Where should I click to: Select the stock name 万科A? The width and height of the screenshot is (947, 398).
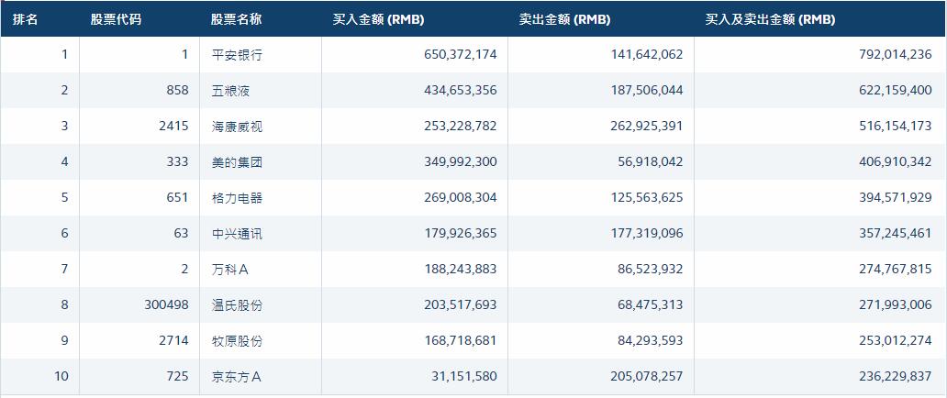point(230,270)
